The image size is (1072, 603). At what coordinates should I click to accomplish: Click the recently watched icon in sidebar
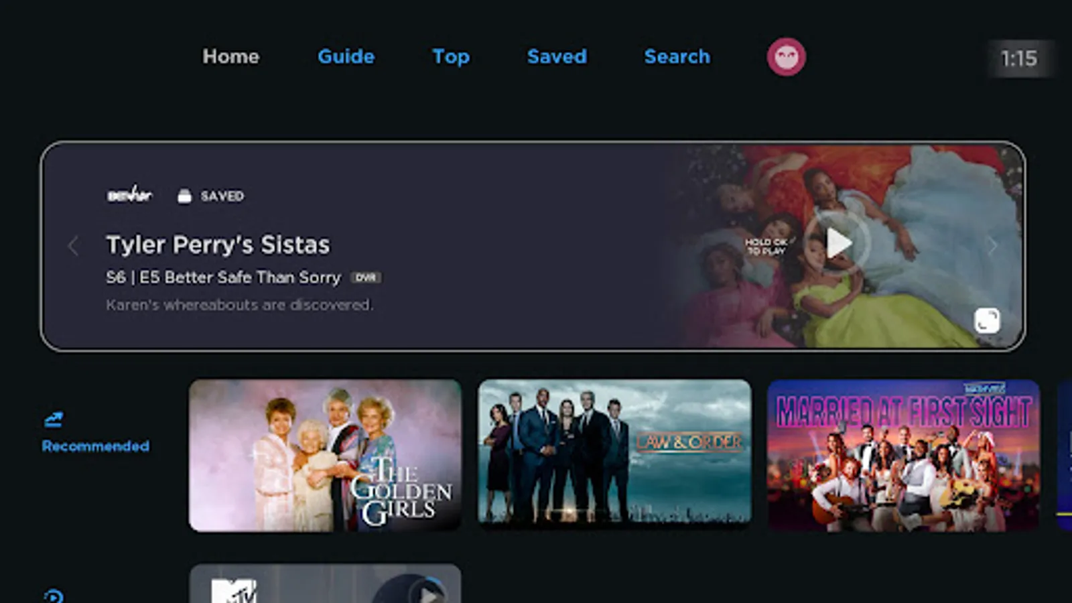54,596
